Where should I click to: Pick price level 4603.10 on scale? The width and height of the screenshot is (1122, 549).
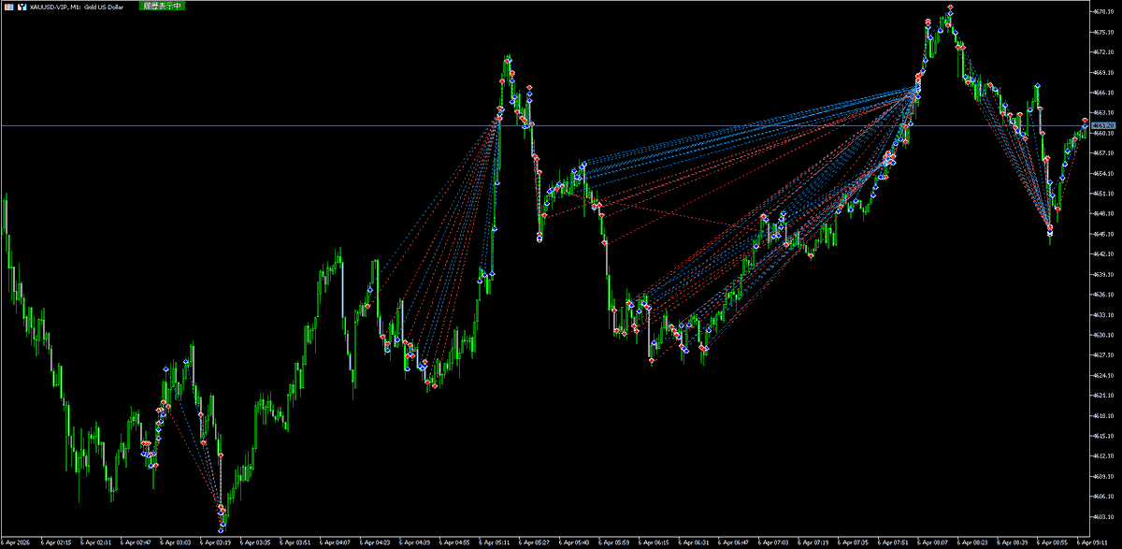[1103, 517]
